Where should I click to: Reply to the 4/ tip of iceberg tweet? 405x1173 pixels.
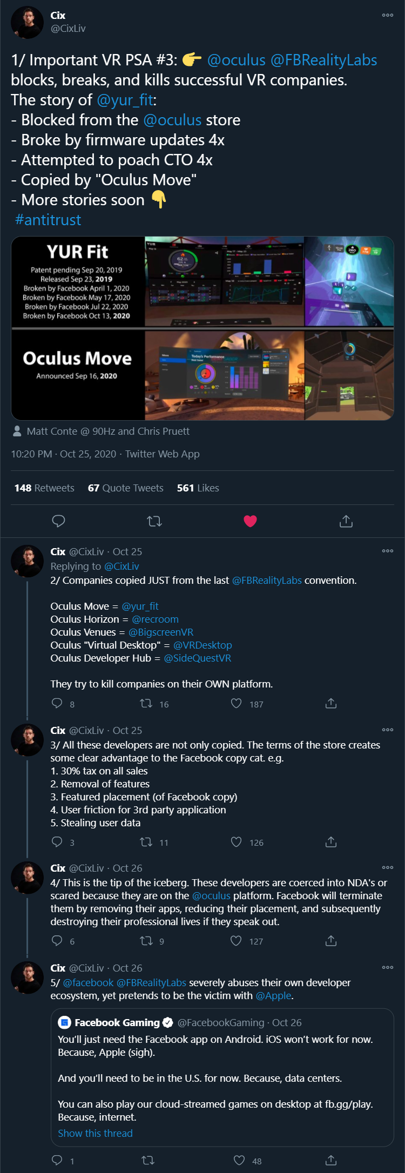pos(57,941)
